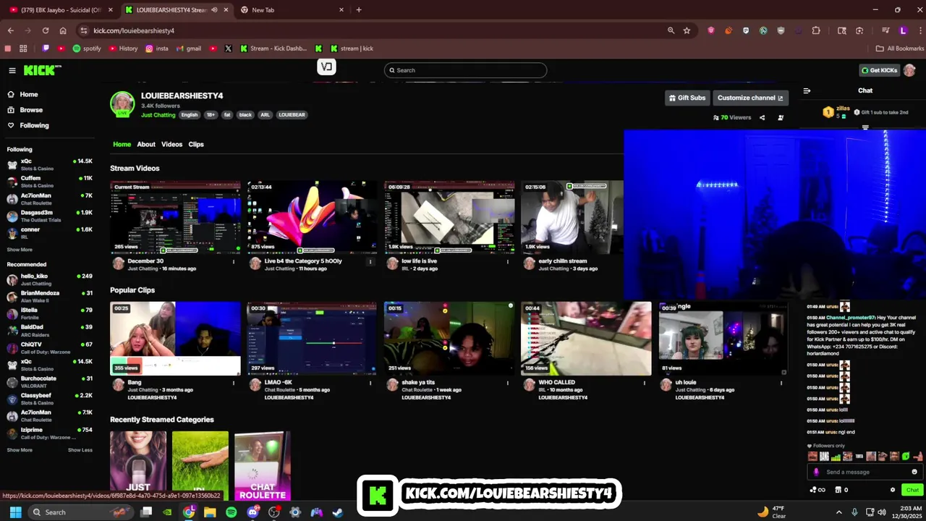
Task: Open the browser extensions puzzle icon
Action: pos(816,30)
